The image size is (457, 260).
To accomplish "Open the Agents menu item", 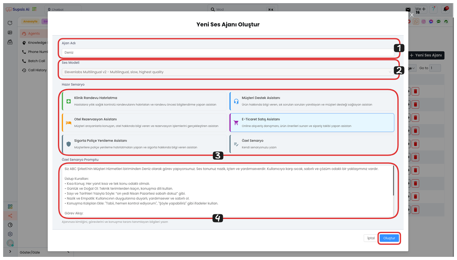I will 34,34.
